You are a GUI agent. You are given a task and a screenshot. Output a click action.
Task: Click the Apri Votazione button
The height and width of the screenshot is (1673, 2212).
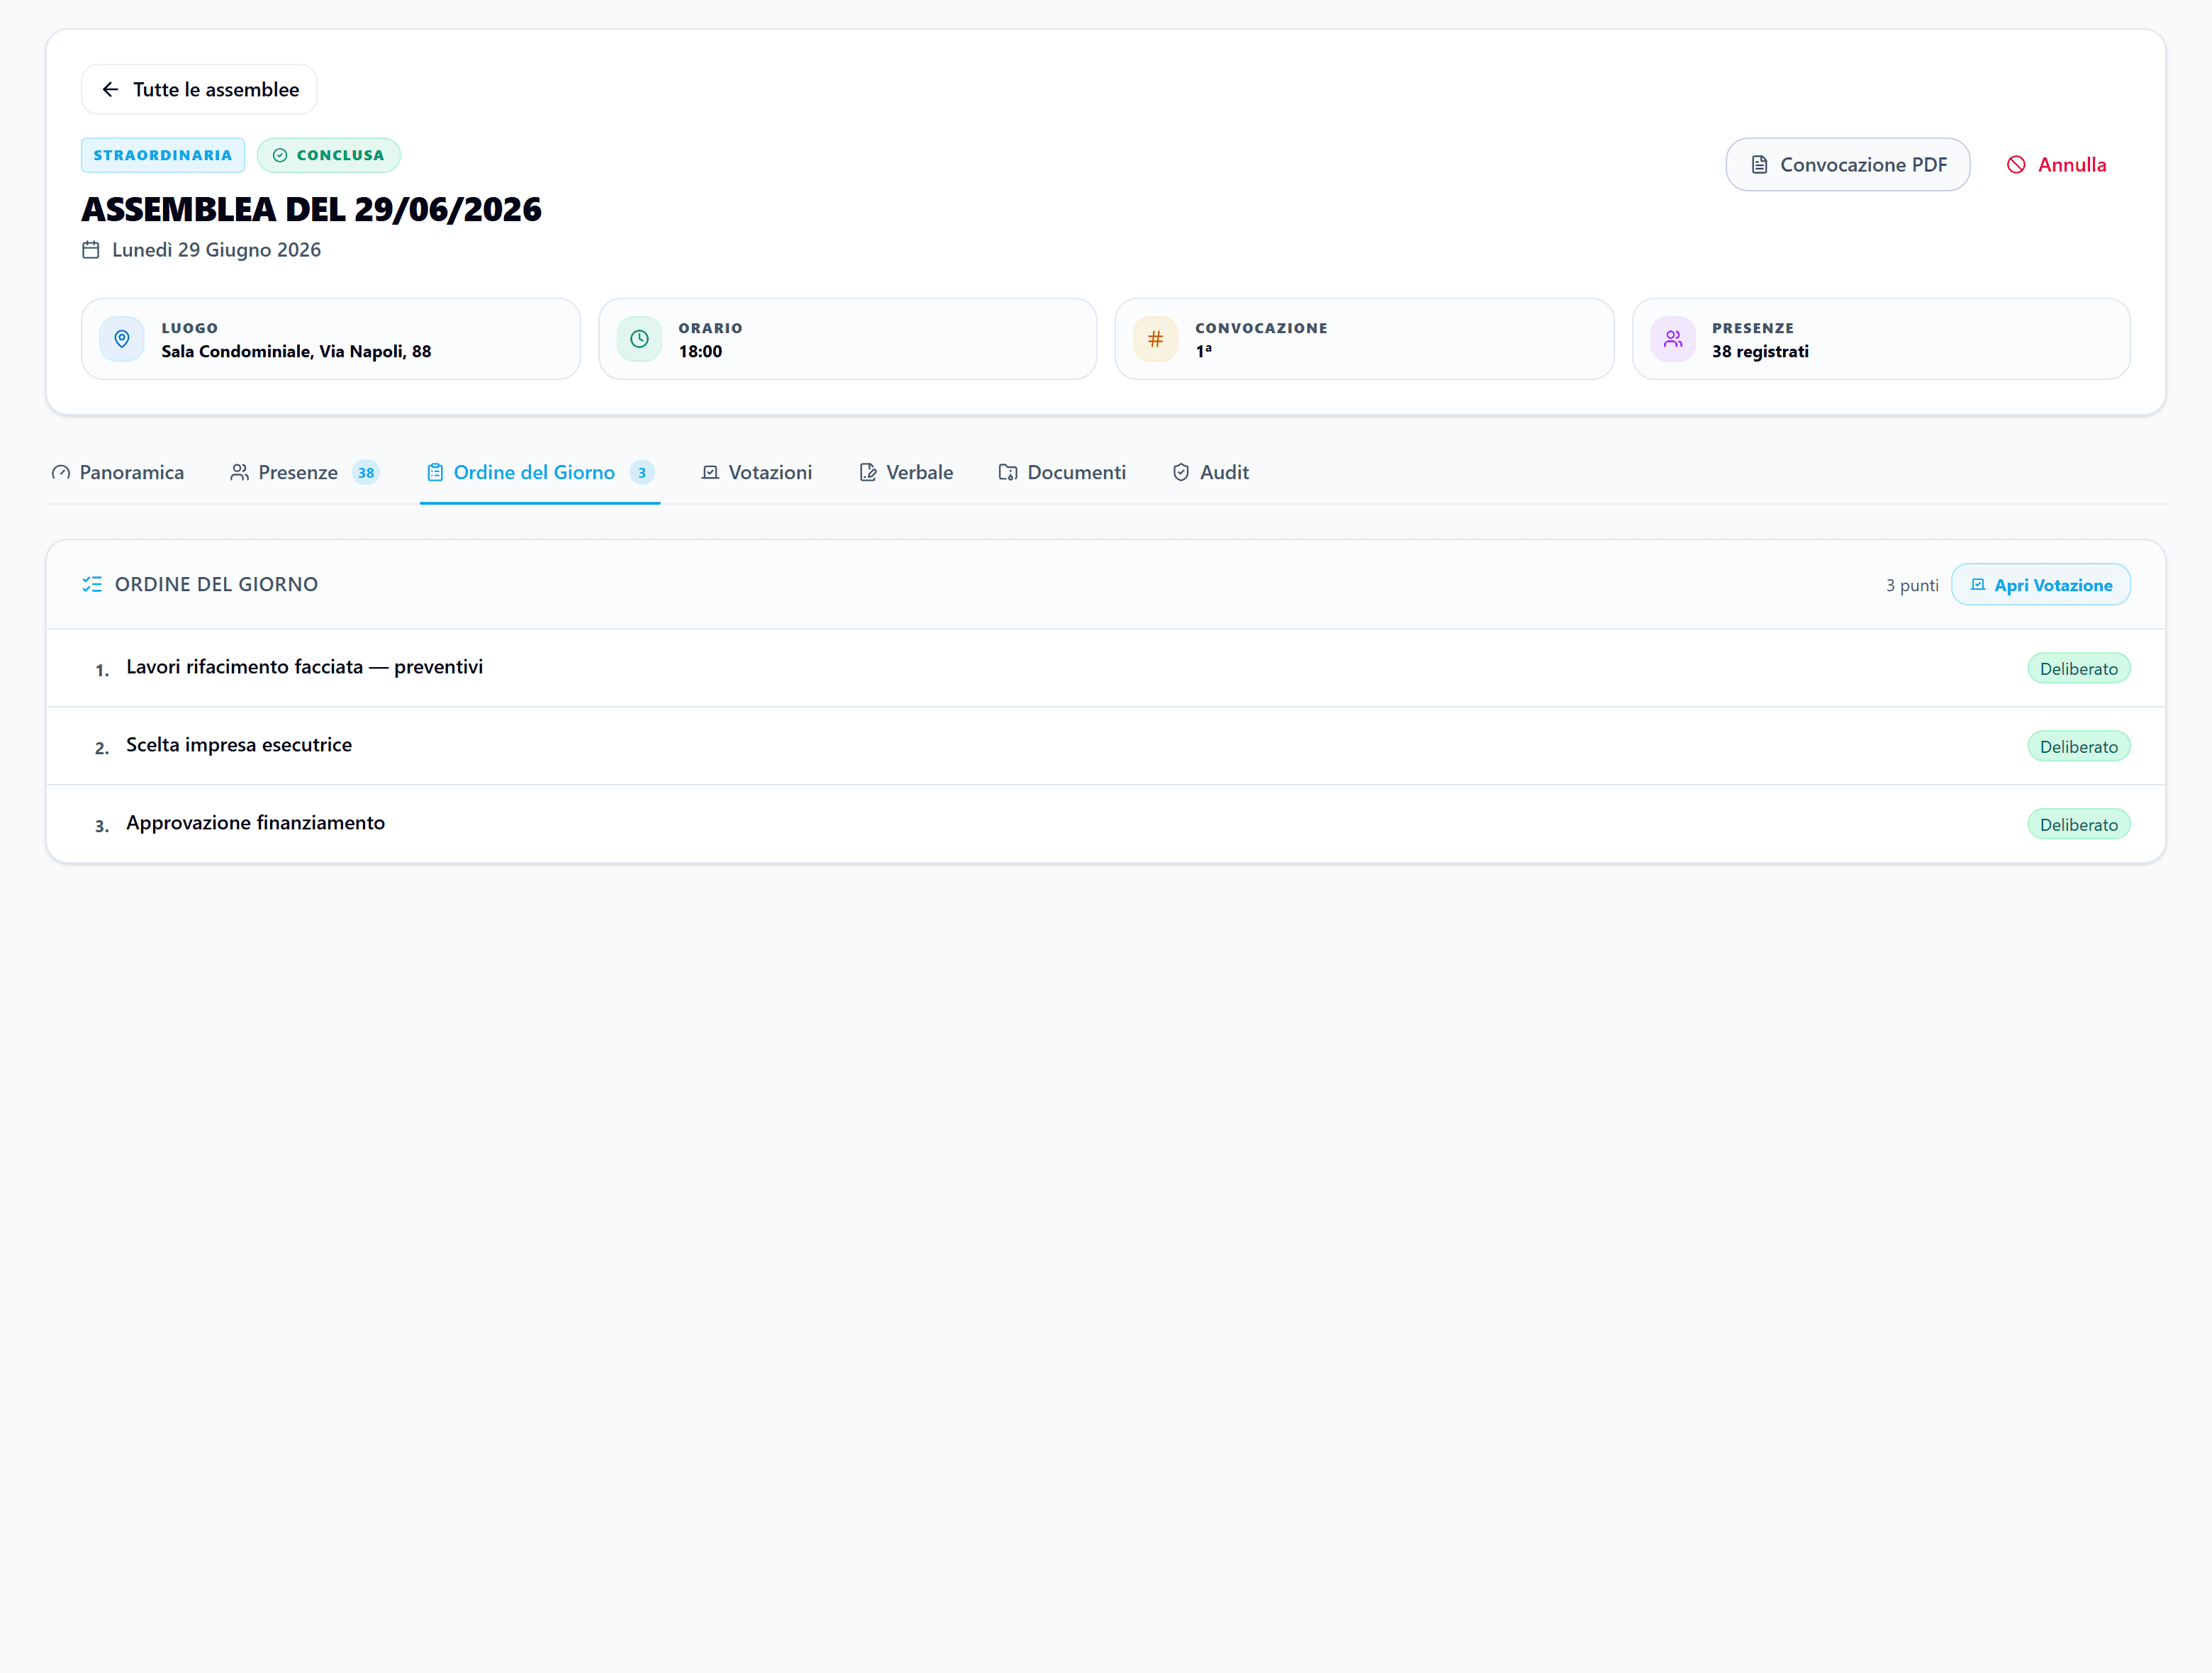coord(2040,585)
